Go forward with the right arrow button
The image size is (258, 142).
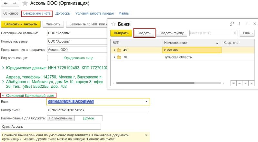pyautogui.click(x=15, y=3)
